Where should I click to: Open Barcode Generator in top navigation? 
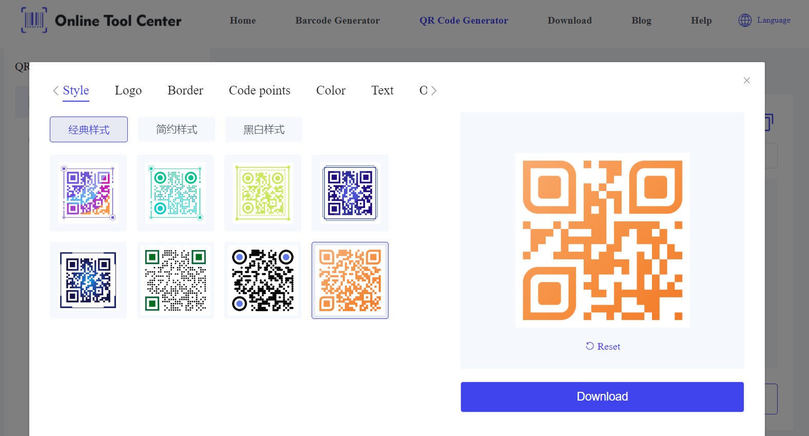tap(338, 21)
